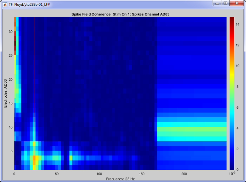Image resolution: width=246 pixels, height=182 pixels.
Task: Click the red vertical cursor line at 23 Hz
Action: pos(34,63)
